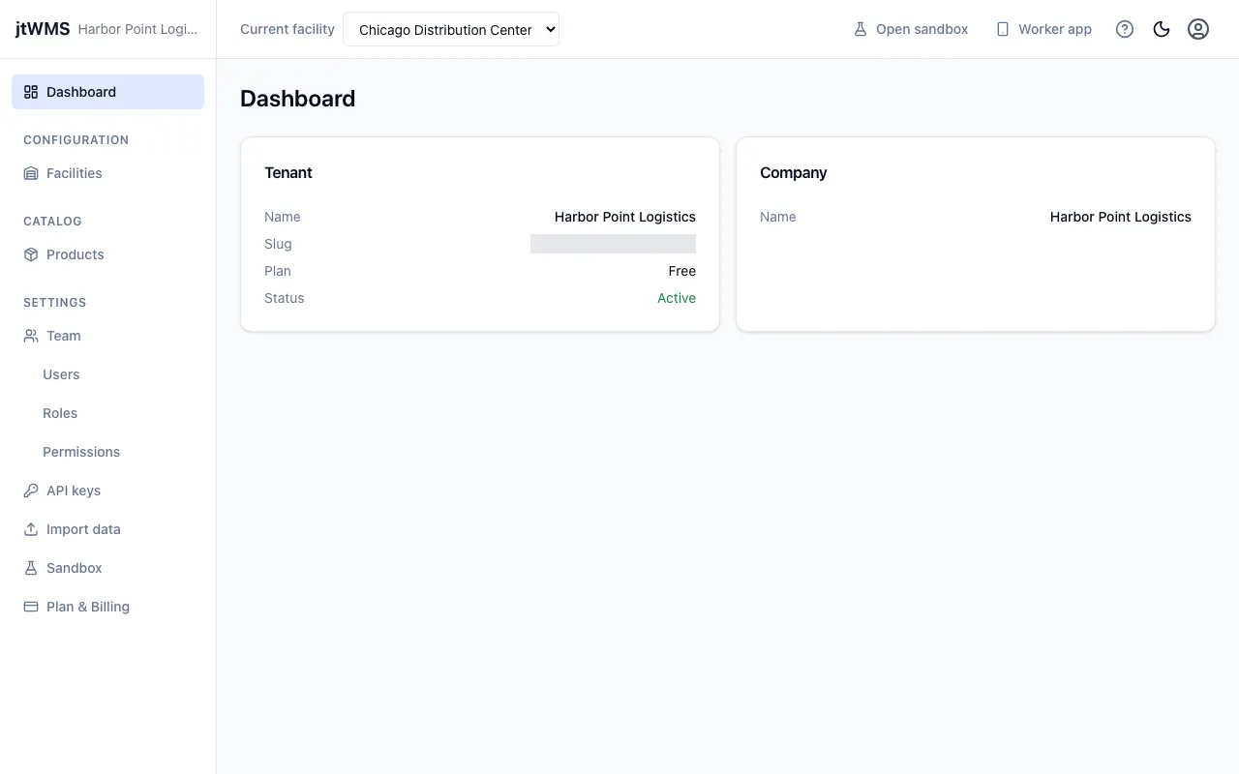Click the jtWMS logo text

pos(43,29)
